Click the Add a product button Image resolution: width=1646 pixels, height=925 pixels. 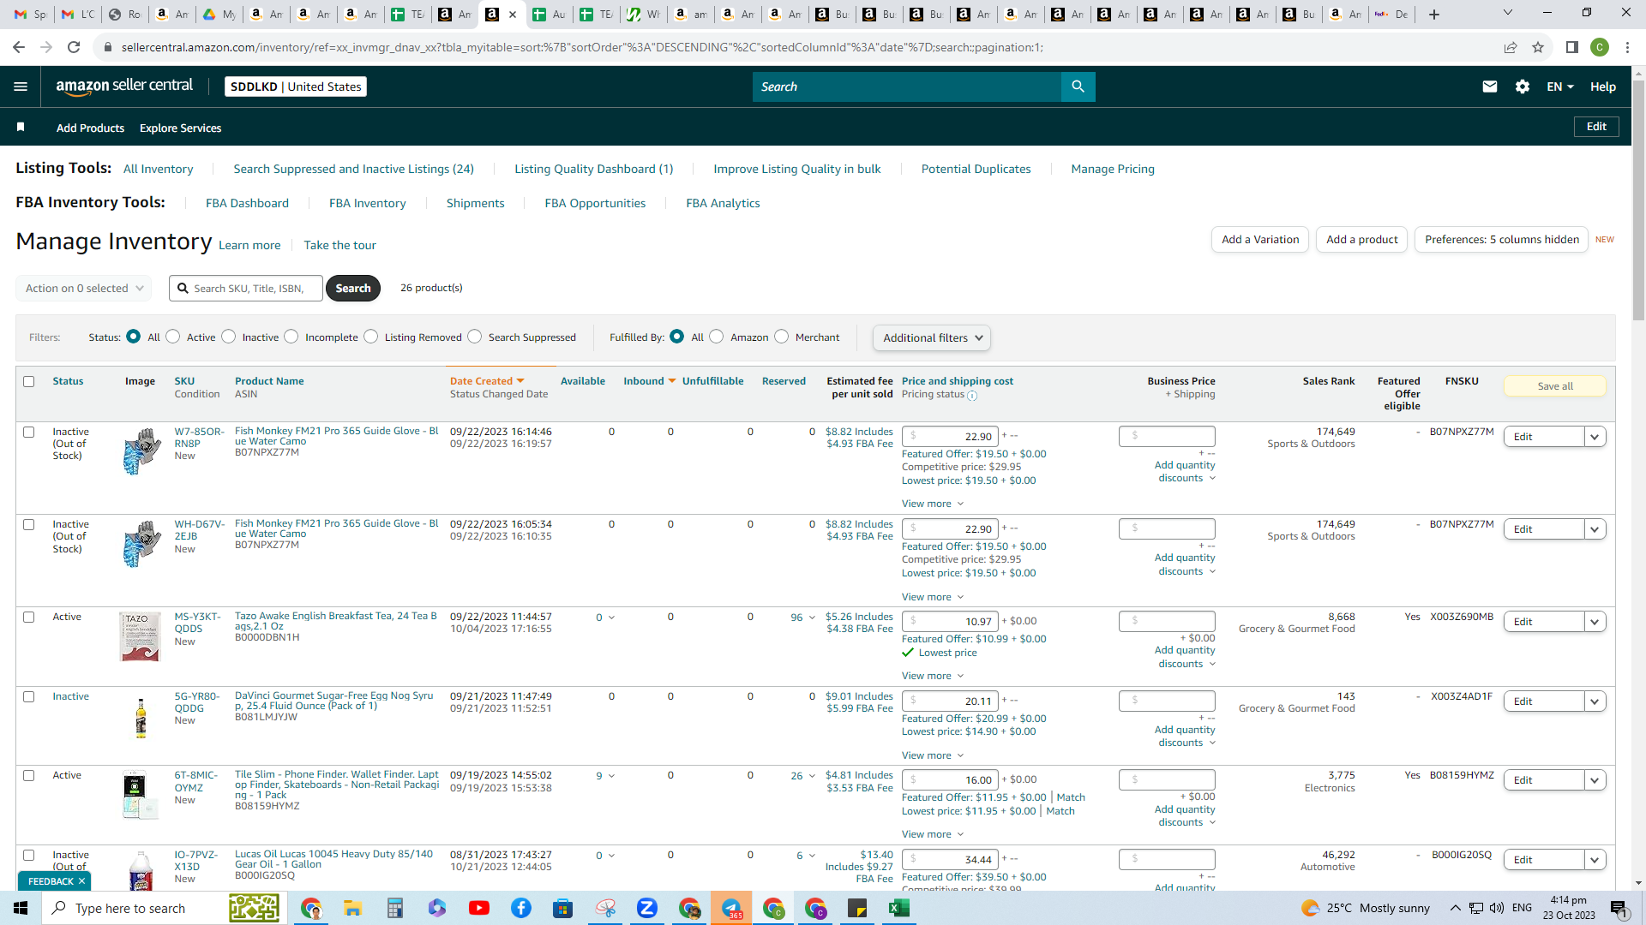(x=1361, y=240)
